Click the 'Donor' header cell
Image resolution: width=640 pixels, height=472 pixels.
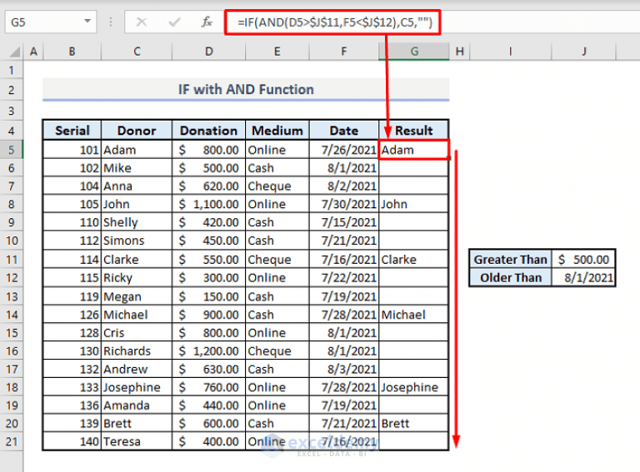[137, 131]
